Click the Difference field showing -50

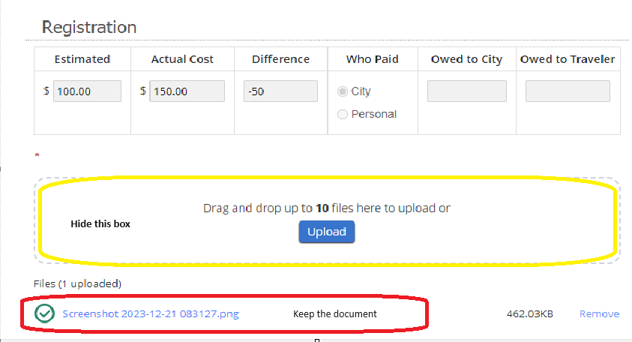tap(280, 91)
